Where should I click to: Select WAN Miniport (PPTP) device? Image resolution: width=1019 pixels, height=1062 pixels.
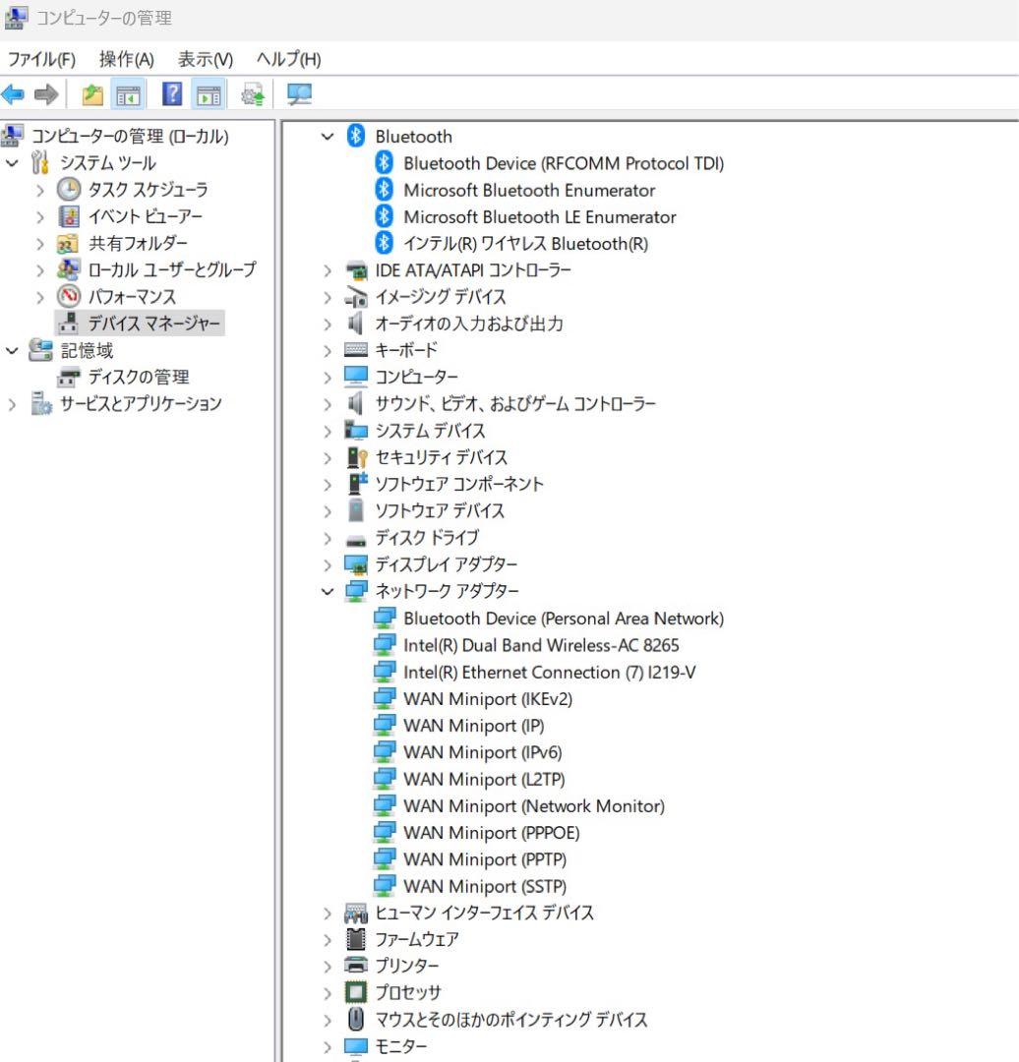point(484,858)
